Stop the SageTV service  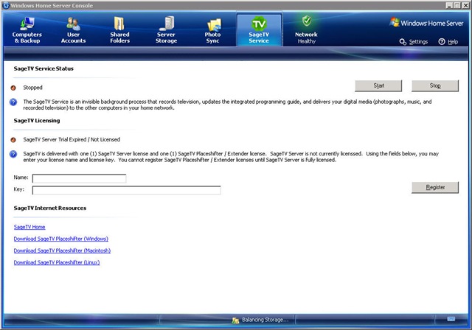point(435,85)
